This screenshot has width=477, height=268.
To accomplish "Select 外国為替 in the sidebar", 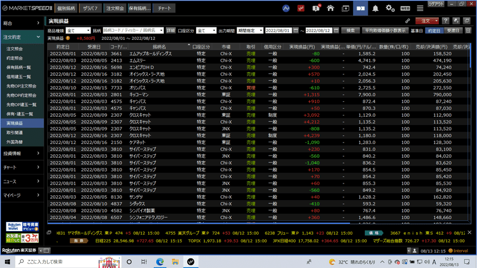I will (14, 142).
